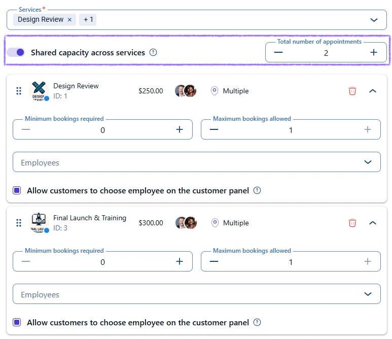This screenshot has height=339, width=392.
Task: Remove Design Review chip from Services
Action: click(70, 20)
